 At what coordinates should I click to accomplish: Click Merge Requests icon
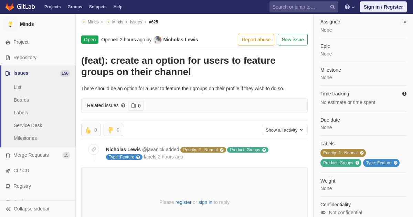(8, 155)
